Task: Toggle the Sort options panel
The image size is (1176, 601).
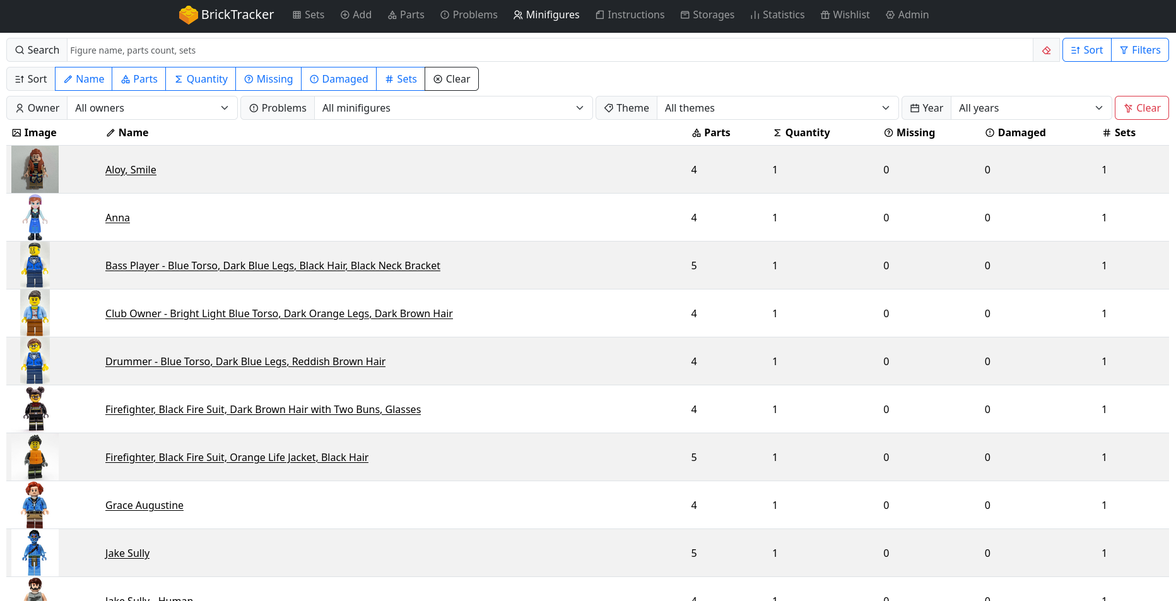Action: (1086, 50)
